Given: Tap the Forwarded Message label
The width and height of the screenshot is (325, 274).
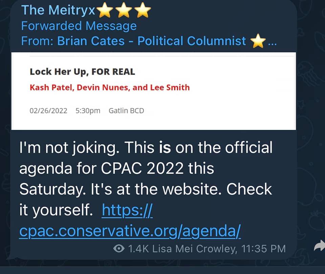Looking at the screenshot, I should point(79,26).
